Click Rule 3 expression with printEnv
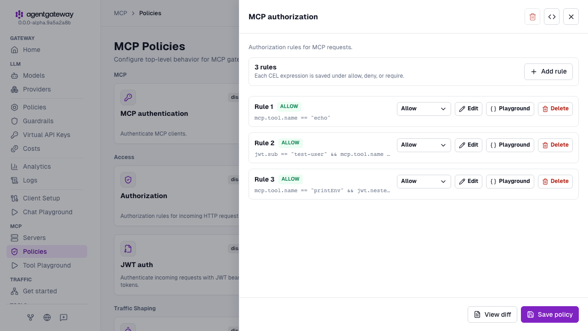The height and width of the screenshot is (331, 588). click(322, 190)
